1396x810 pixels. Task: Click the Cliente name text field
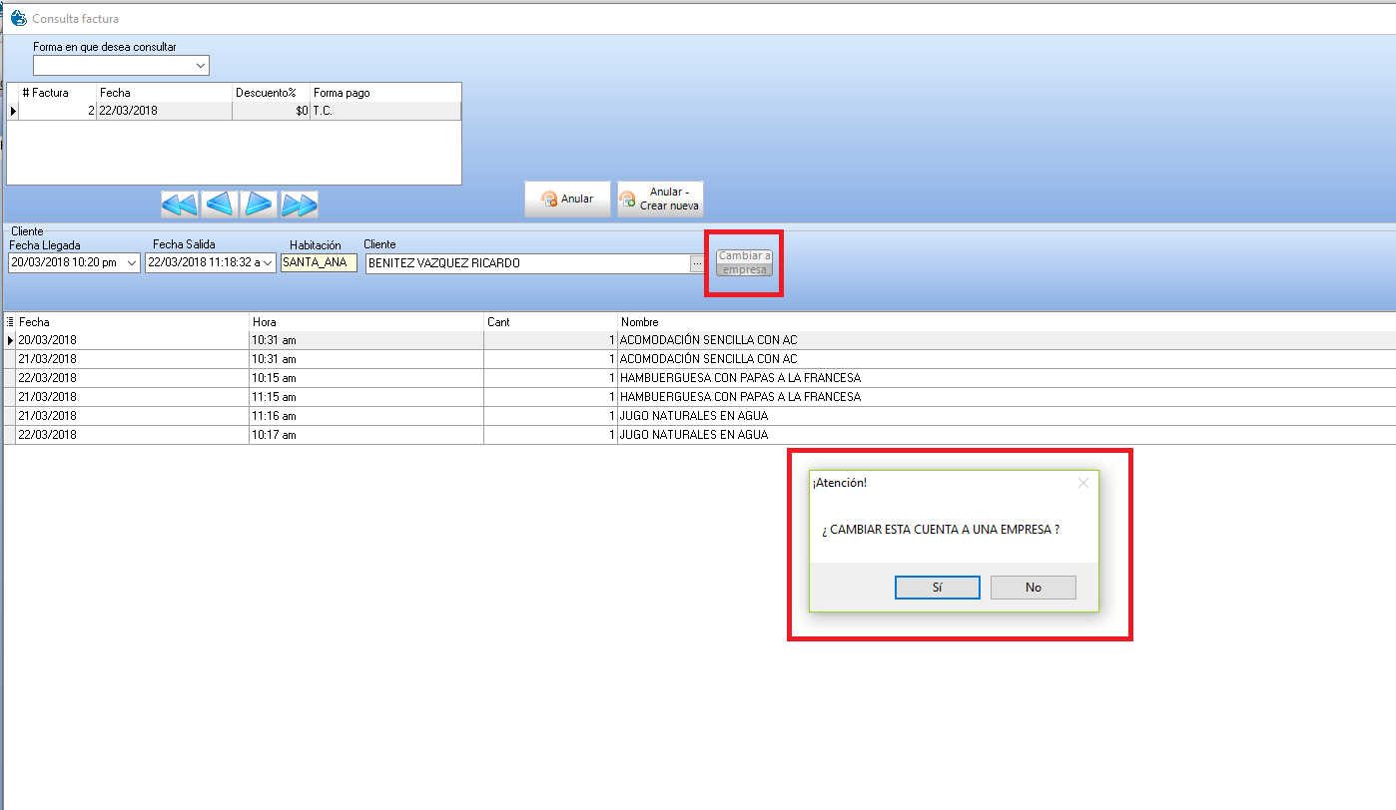pyautogui.click(x=526, y=263)
